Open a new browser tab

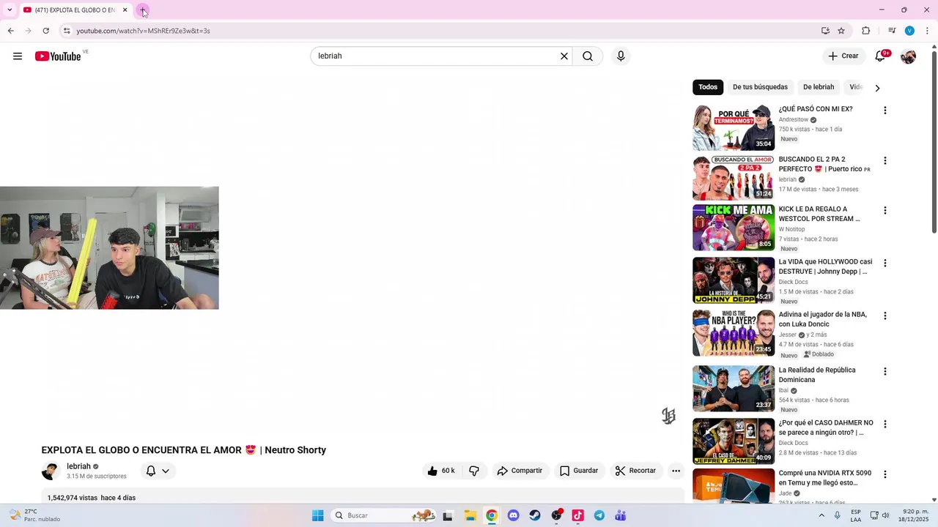tap(143, 10)
